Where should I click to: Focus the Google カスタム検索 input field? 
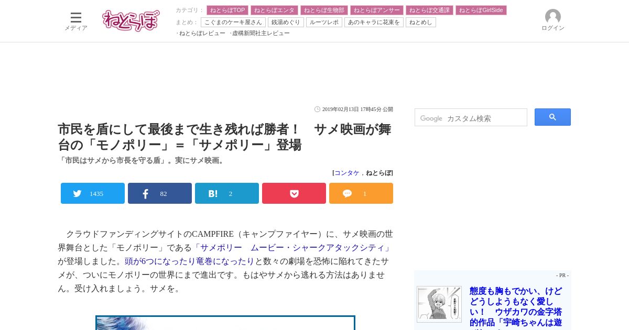click(x=471, y=117)
